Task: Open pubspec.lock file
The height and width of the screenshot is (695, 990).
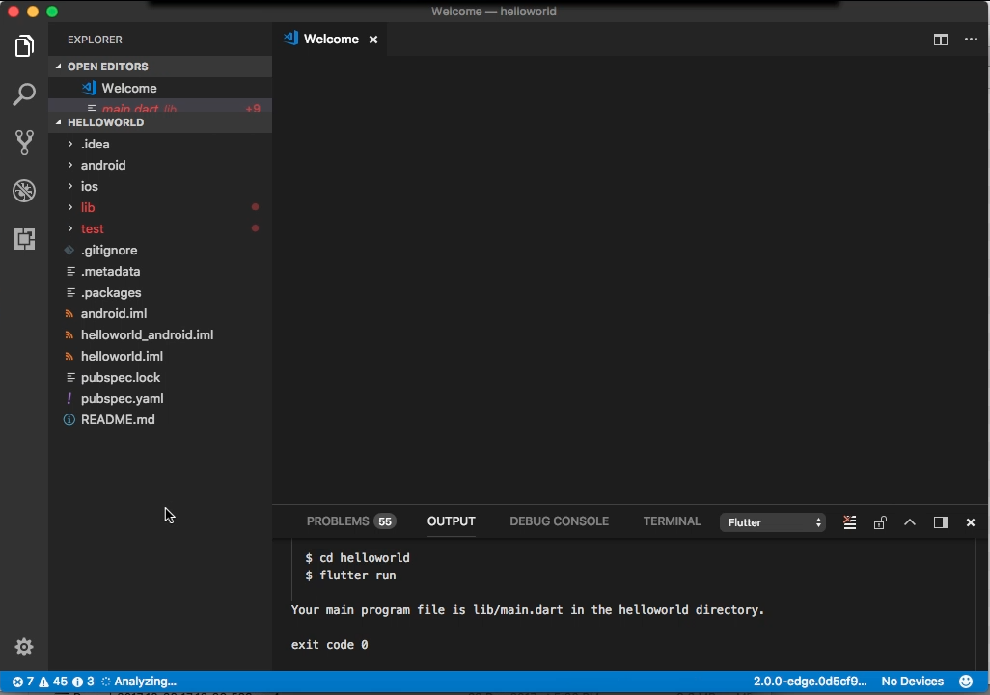Action: [160, 377]
